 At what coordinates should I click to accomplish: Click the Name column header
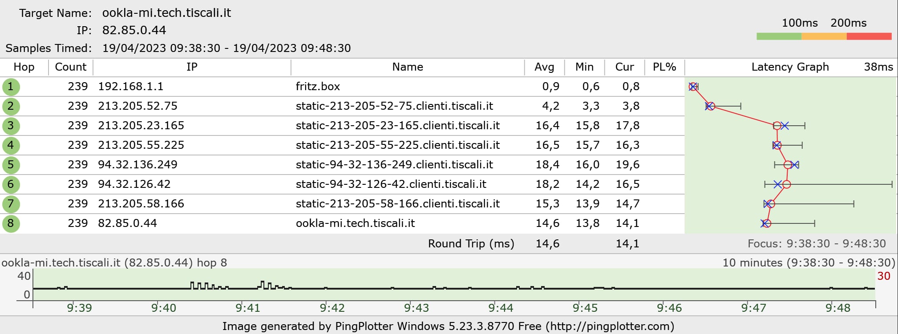tap(408, 67)
